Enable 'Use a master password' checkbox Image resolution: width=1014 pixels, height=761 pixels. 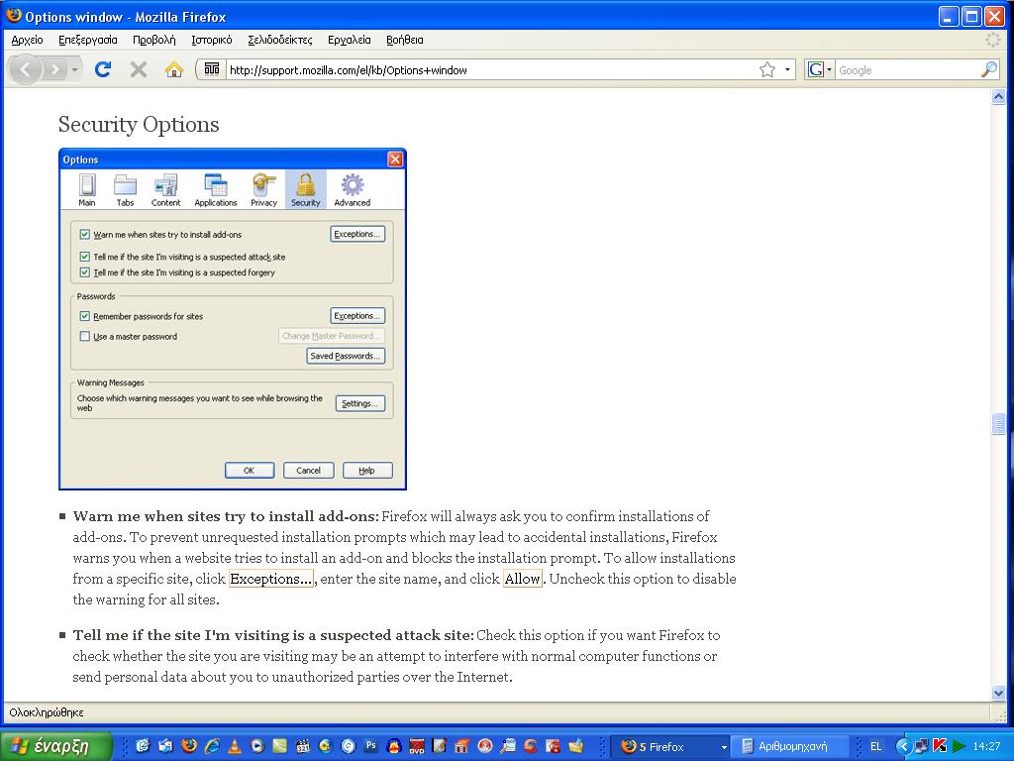click(x=84, y=337)
